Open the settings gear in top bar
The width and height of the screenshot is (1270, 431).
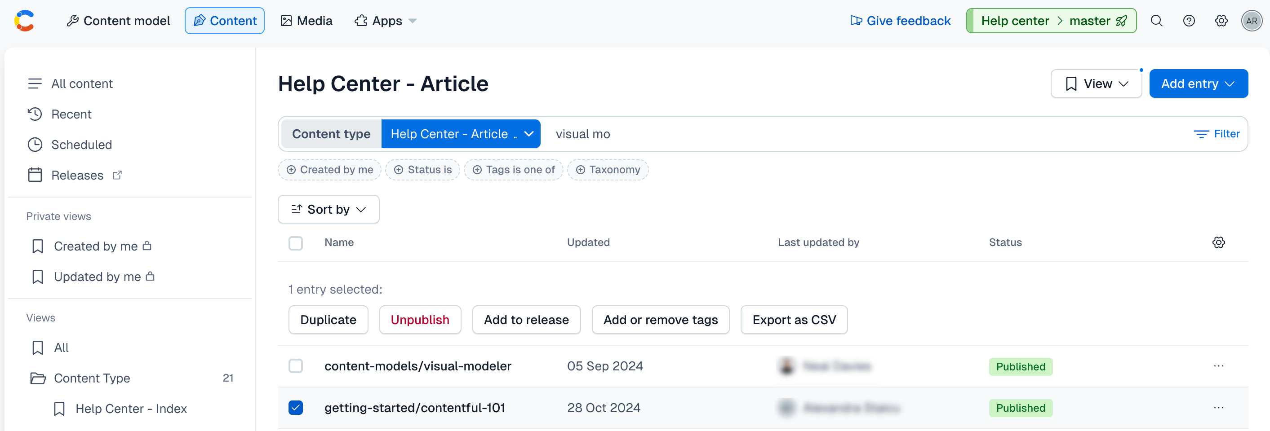(1221, 21)
